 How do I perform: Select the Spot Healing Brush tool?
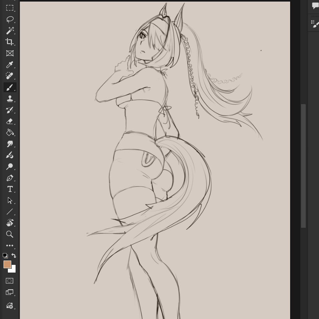(x=10, y=76)
